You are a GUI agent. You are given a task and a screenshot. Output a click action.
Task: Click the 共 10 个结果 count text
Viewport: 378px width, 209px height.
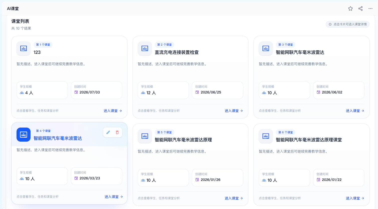(x=21, y=28)
